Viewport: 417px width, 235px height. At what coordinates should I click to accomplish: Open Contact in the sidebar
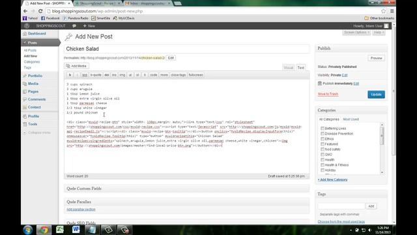click(x=35, y=107)
